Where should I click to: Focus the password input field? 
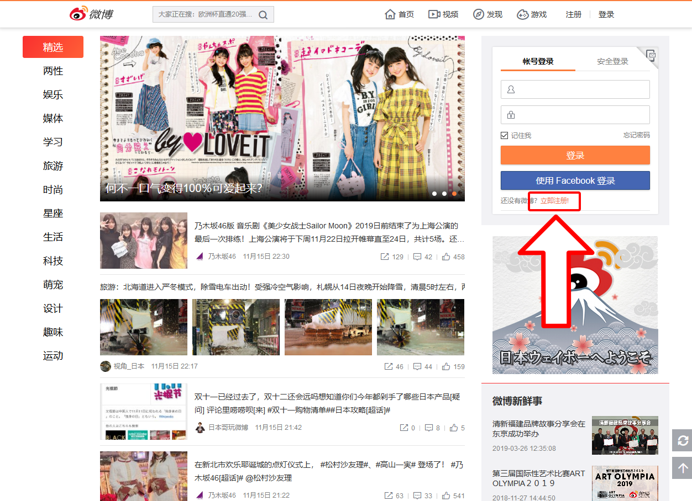(575, 115)
